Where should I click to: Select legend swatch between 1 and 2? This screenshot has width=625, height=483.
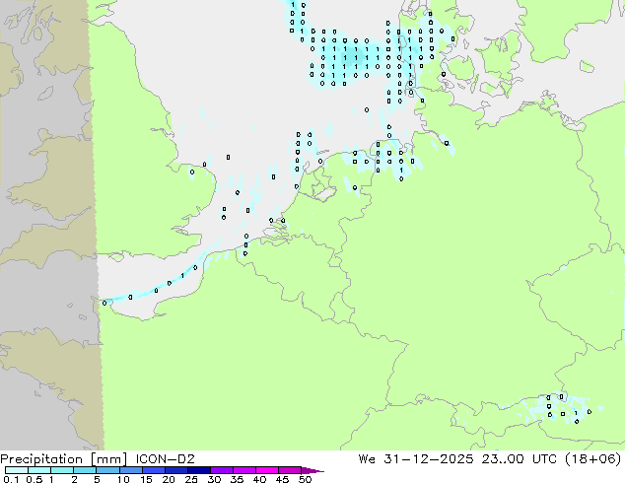62,470
